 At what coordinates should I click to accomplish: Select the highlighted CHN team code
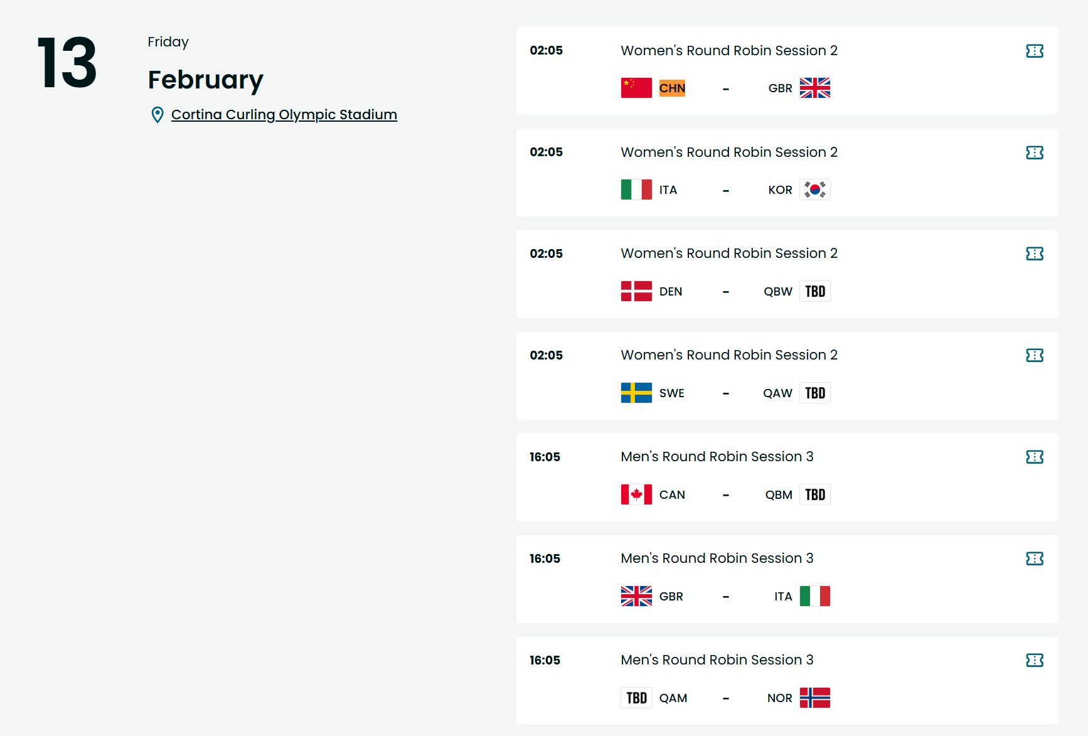(x=672, y=88)
